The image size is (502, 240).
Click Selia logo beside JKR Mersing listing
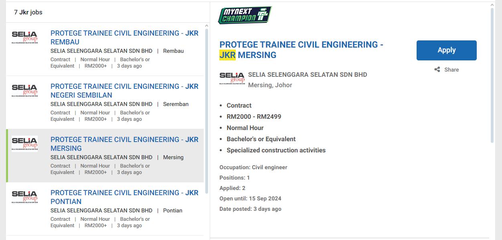pos(24,144)
